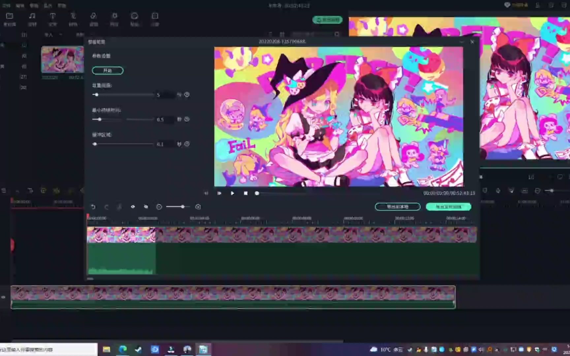Click the 开始 start button in the dialog
Screen dimensions: 570x356
point(108,71)
